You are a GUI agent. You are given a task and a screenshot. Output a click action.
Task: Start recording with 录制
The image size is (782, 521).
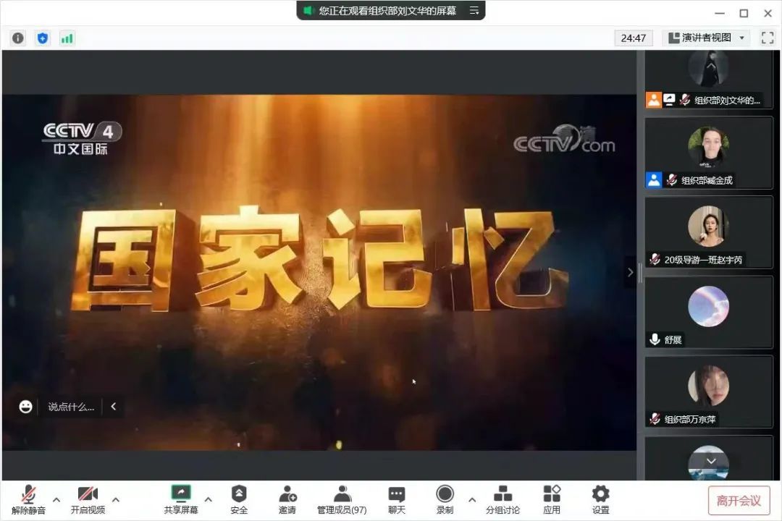coord(445,499)
